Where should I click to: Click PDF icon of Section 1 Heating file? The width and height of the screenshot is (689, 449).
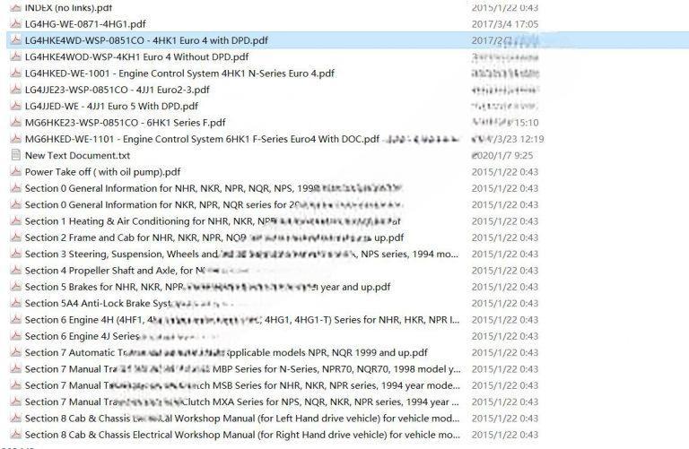(16, 221)
